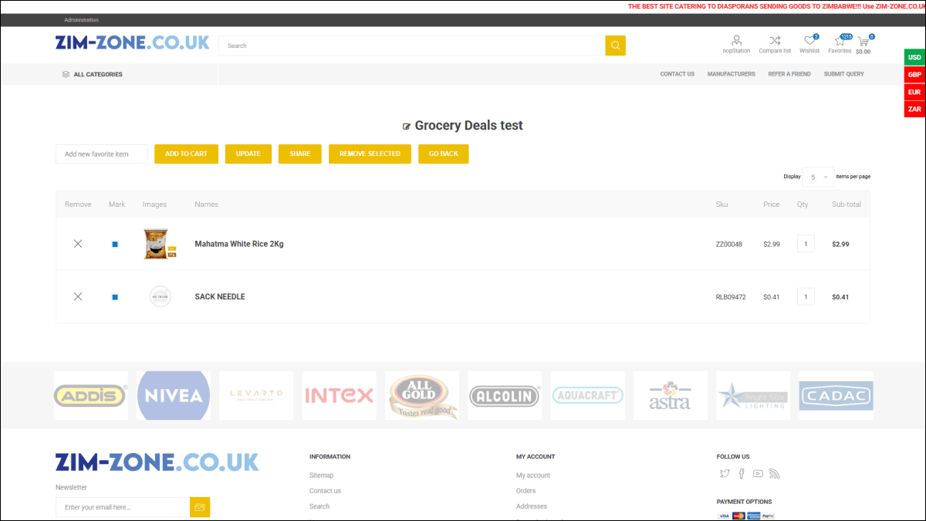Screen dimensions: 926x521
Task: Click the SACK NEEDLE product image
Action: coord(161,296)
